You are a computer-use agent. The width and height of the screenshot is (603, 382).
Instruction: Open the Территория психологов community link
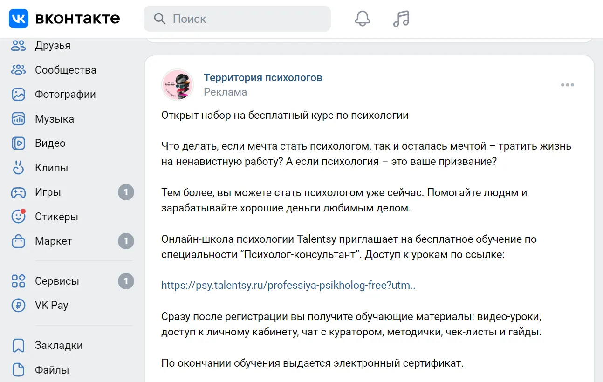click(263, 78)
